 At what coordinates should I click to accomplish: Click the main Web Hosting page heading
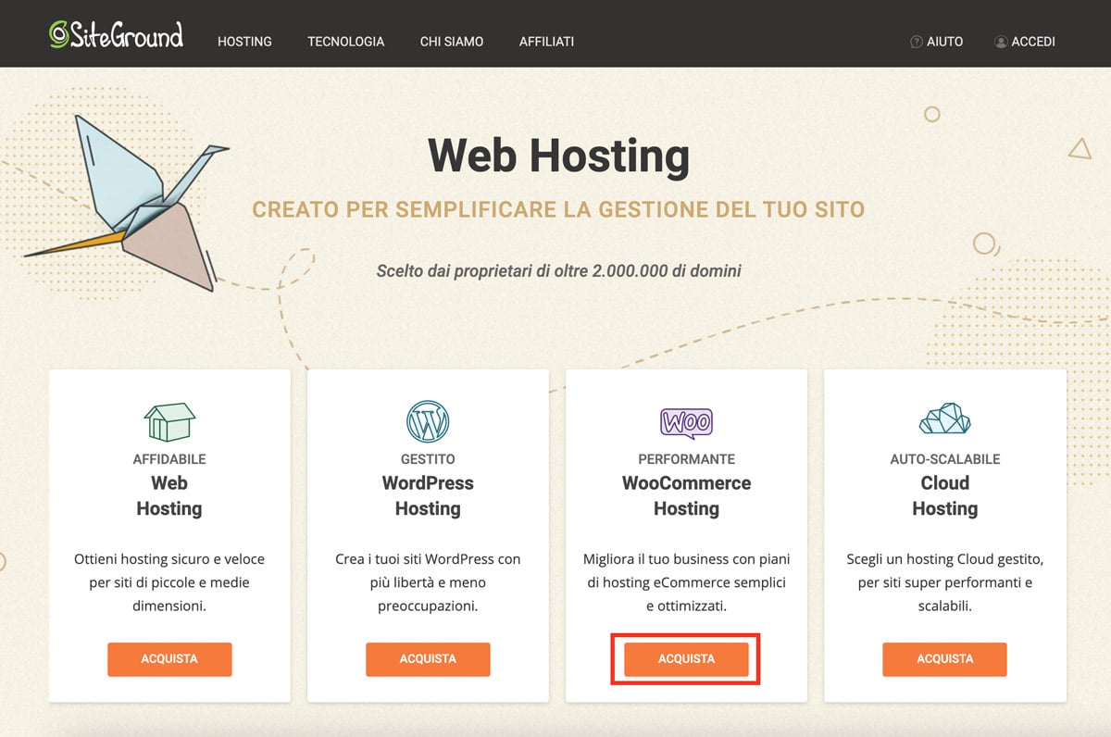coord(558,156)
